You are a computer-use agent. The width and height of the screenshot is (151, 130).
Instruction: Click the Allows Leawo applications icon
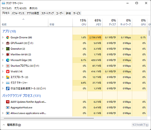8,113
